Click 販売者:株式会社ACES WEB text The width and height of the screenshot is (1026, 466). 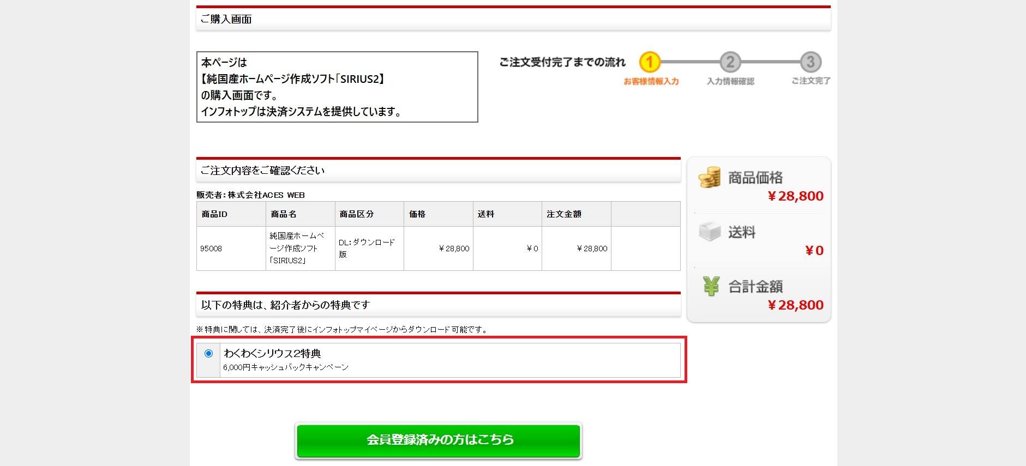click(251, 195)
